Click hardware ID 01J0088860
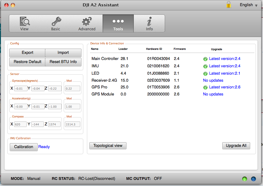Viewport: 263px width, 186px height. point(158,73)
